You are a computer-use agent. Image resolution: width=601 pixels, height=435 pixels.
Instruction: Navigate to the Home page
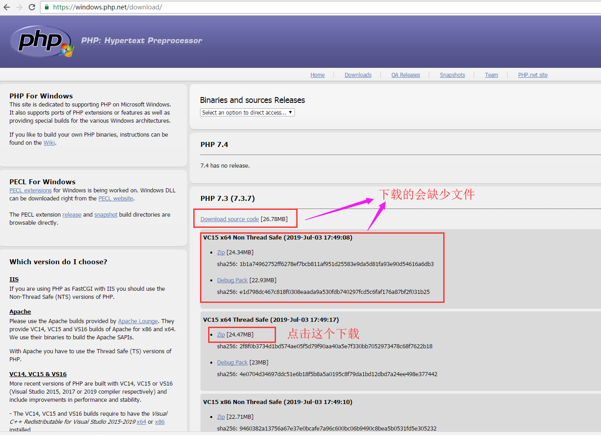[317, 75]
